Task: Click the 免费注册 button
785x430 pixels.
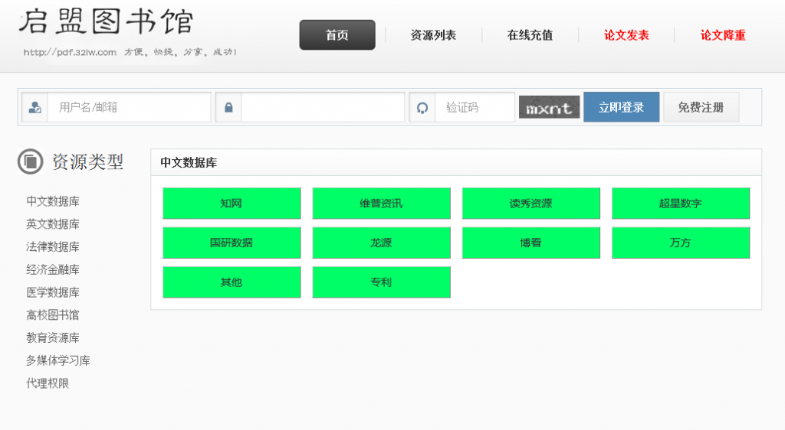Action: point(701,107)
